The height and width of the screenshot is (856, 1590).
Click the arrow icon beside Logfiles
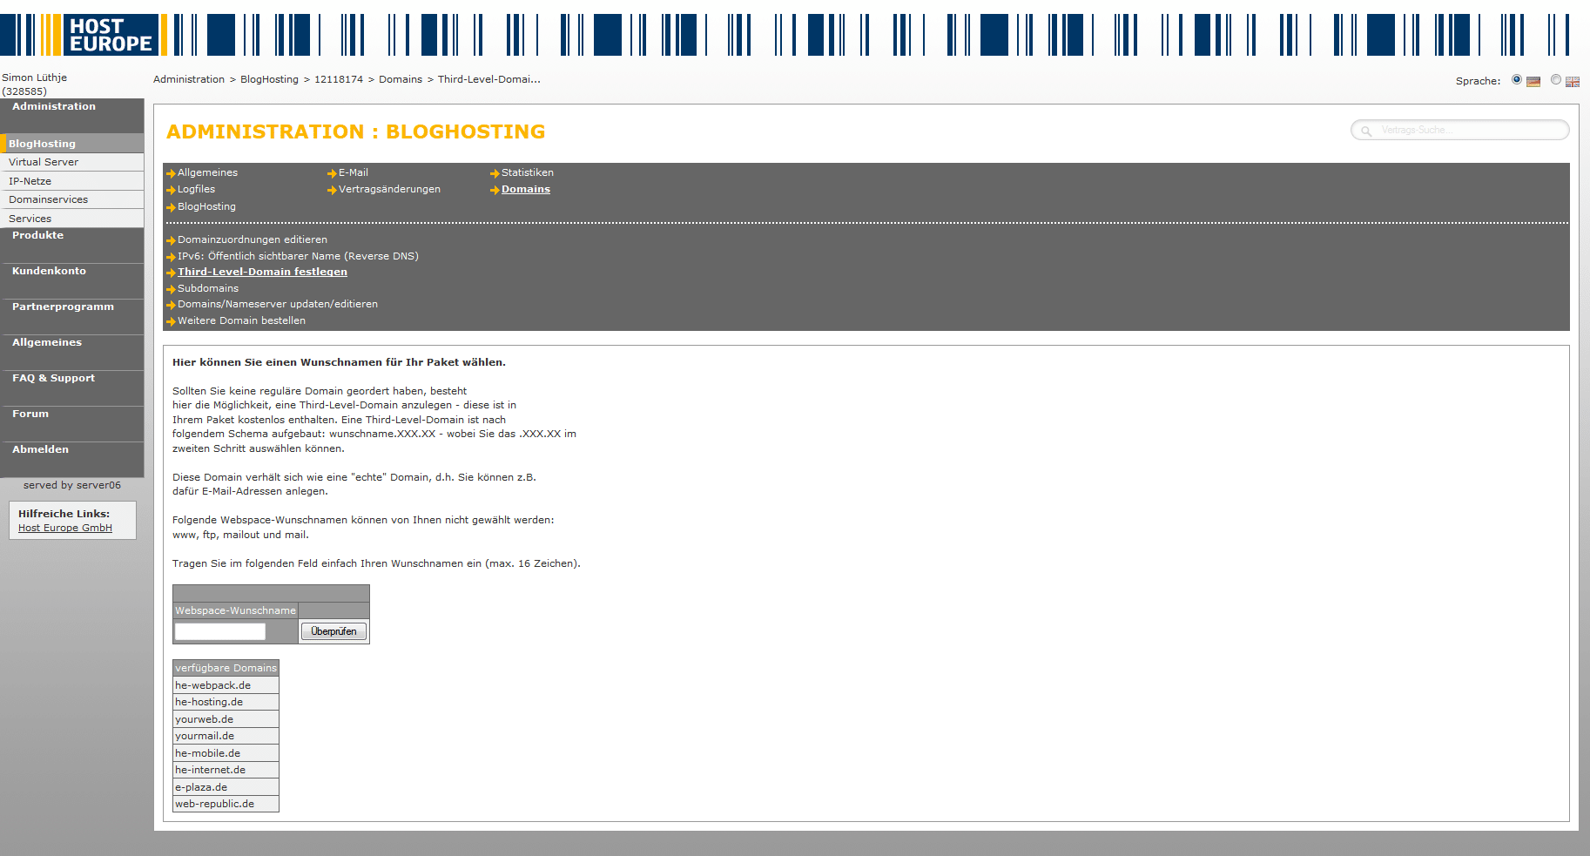[x=171, y=190]
